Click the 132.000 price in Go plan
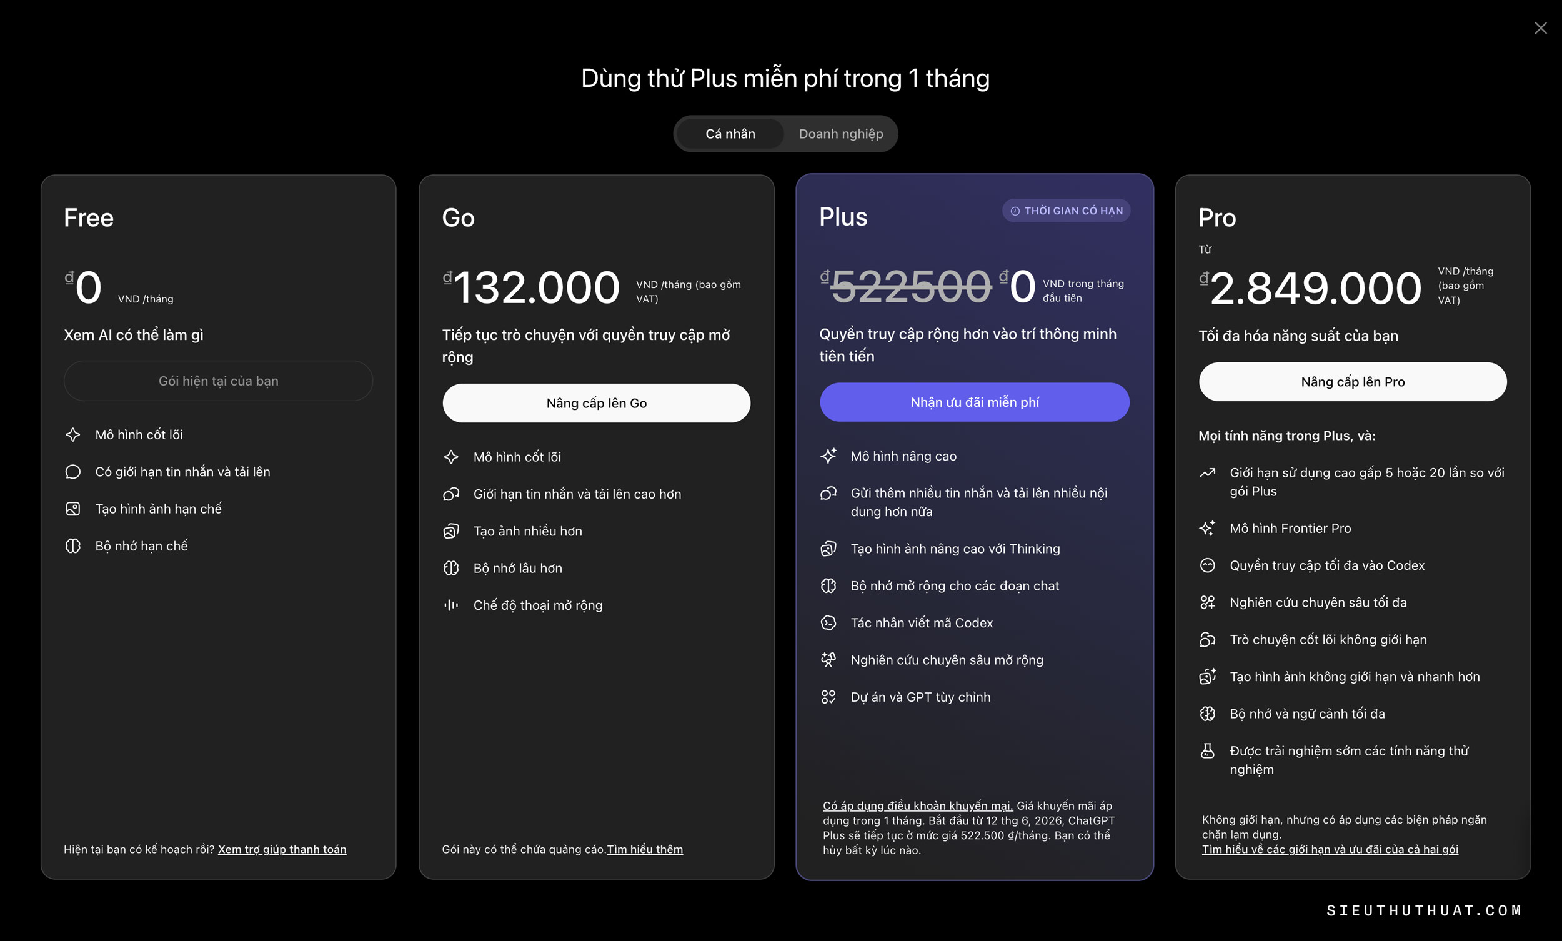This screenshot has width=1562, height=941. click(x=536, y=287)
